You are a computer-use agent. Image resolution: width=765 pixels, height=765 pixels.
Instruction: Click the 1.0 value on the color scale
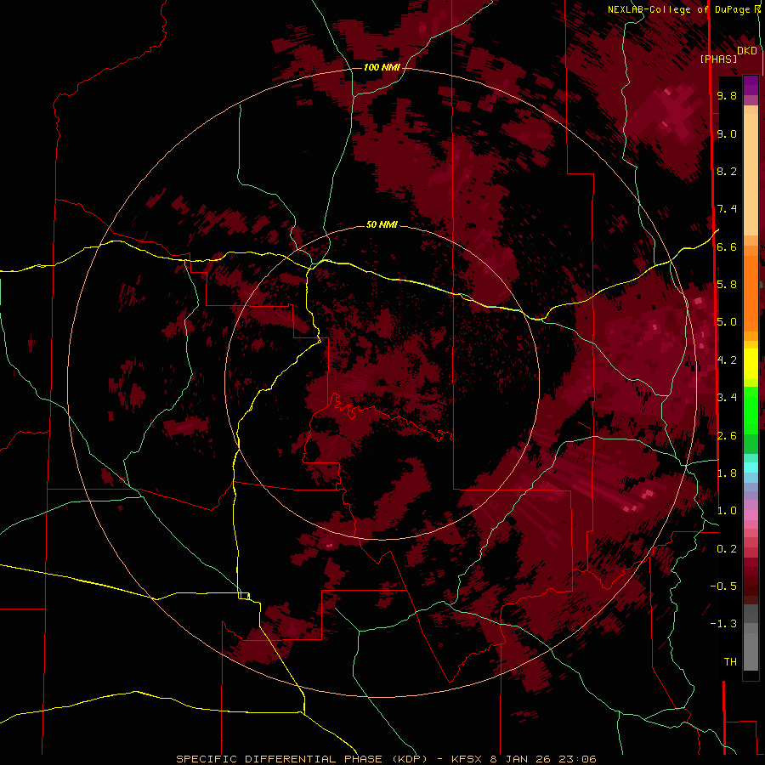coord(727,511)
